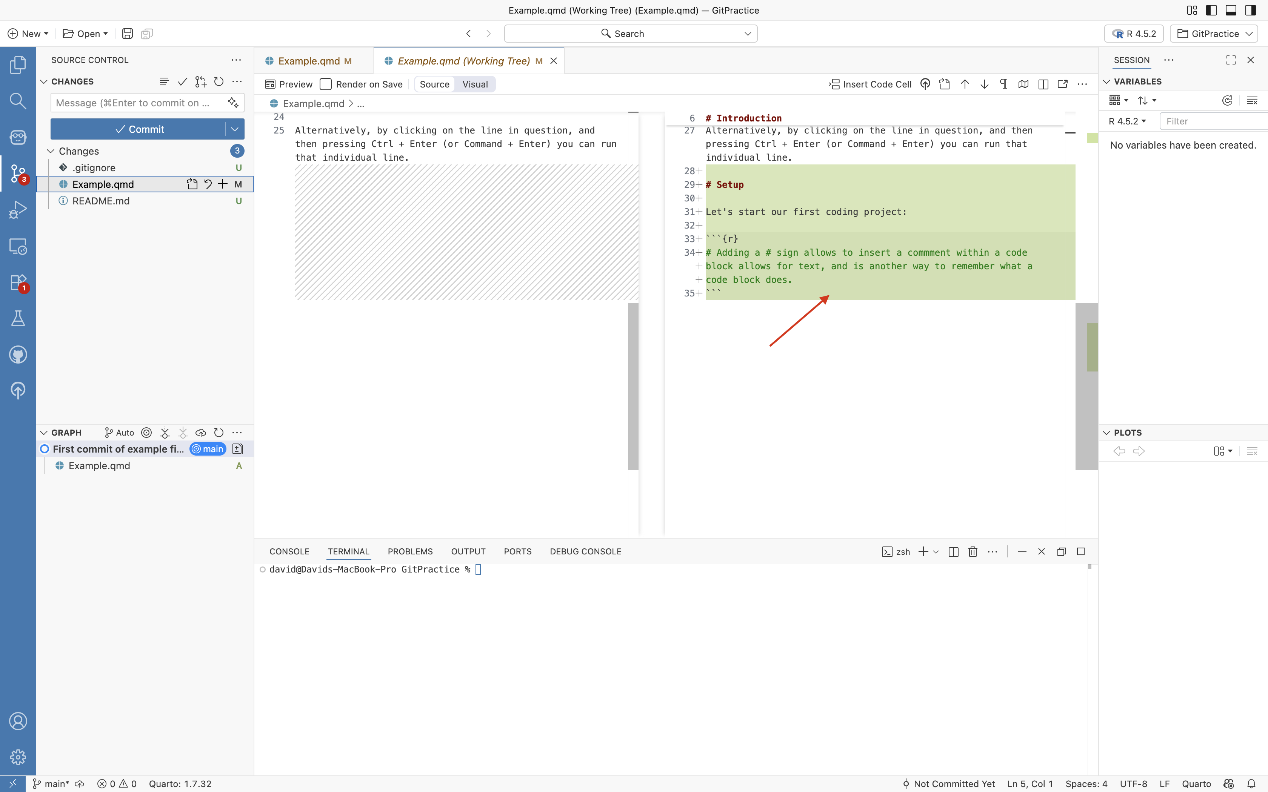The height and width of the screenshot is (792, 1268).
Task: Stage changes for Example.qmd with plus icon
Action: pyautogui.click(x=223, y=184)
